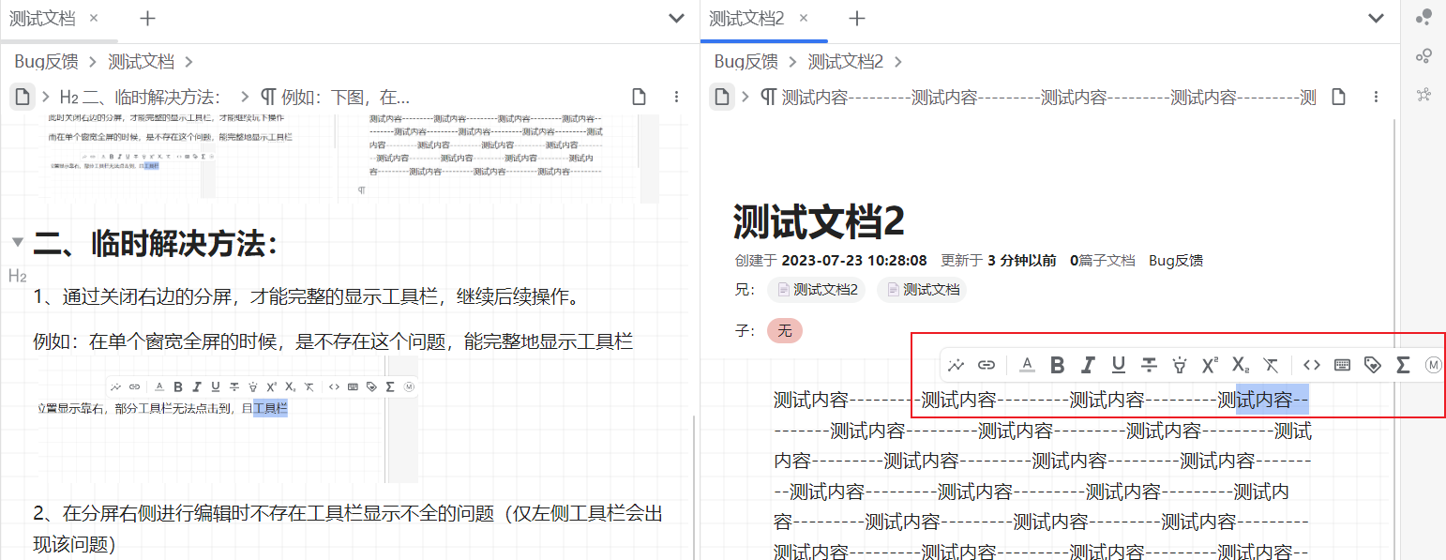Insert hyperlink on selected text
1446x560 pixels.
pos(987,365)
